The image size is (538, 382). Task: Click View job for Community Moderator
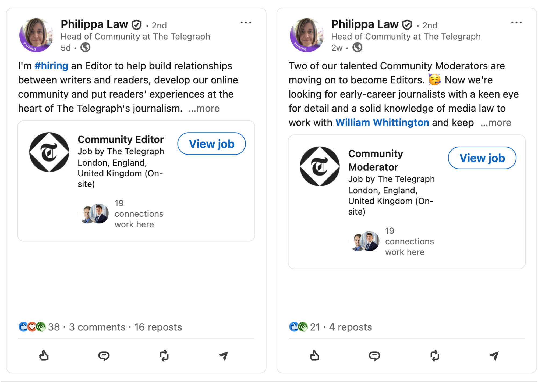click(482, 158)
